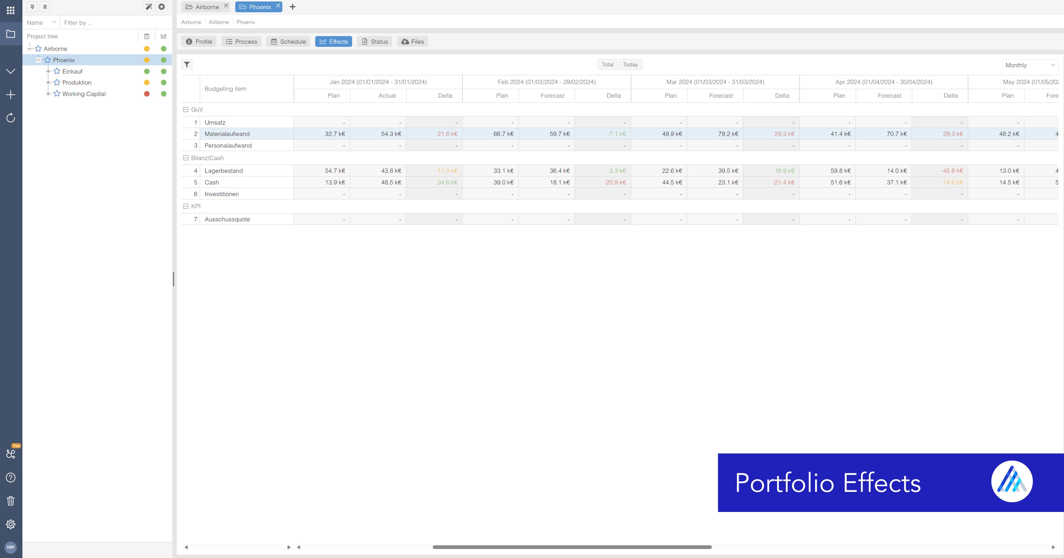Click the refresh icon in the left sidebar
Image resolution: width=1064 pixels, height=558 pixels.
coord(10,118)
